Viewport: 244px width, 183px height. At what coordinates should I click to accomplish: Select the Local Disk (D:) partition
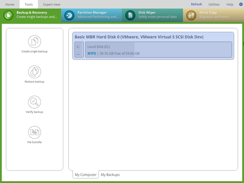[x=158, y=50]
